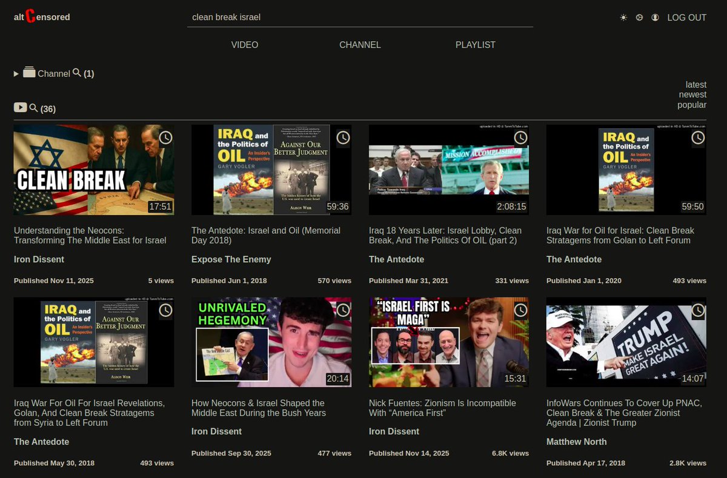Watch-later clock on 'Iraq War for Oil for Israel: Clean Break'
The image size is (727, 478).
click(698, 138)
